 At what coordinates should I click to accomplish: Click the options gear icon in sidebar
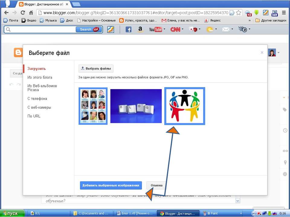285,174
